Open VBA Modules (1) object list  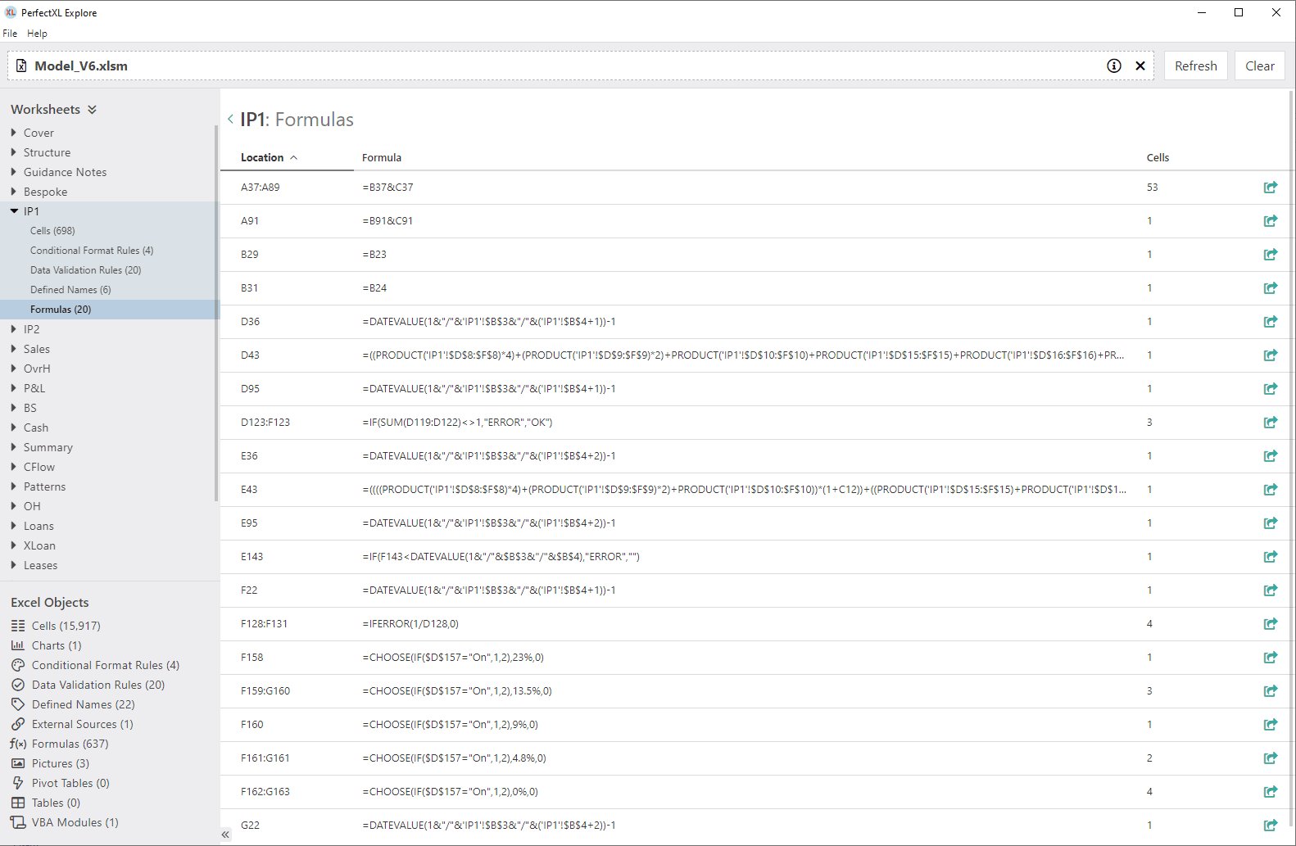tap(75, 822)
